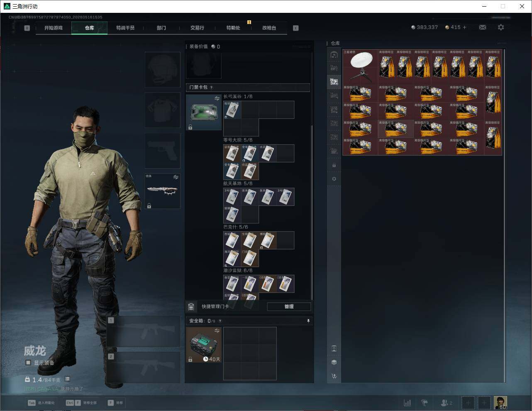
Task: Select the equipped knife in melee slot
Action: point(162,191)
